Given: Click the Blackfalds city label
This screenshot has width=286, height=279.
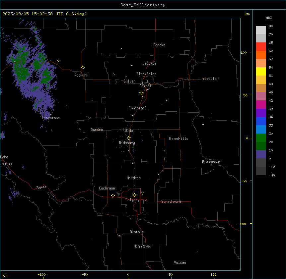Looking at the screenshot, I should (x=146, y=74).
